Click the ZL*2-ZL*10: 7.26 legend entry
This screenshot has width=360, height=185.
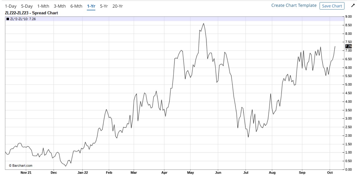point(23,19)
